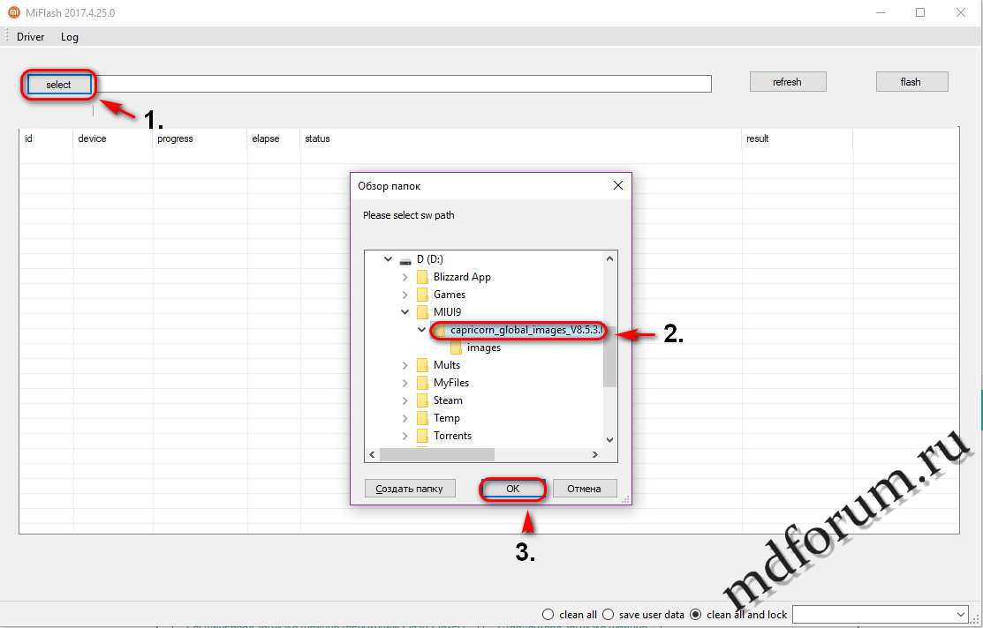This screenshot has width=983, height=628.
Task: Collapse the MIUI9 folder
Action: tap(405, 312)
